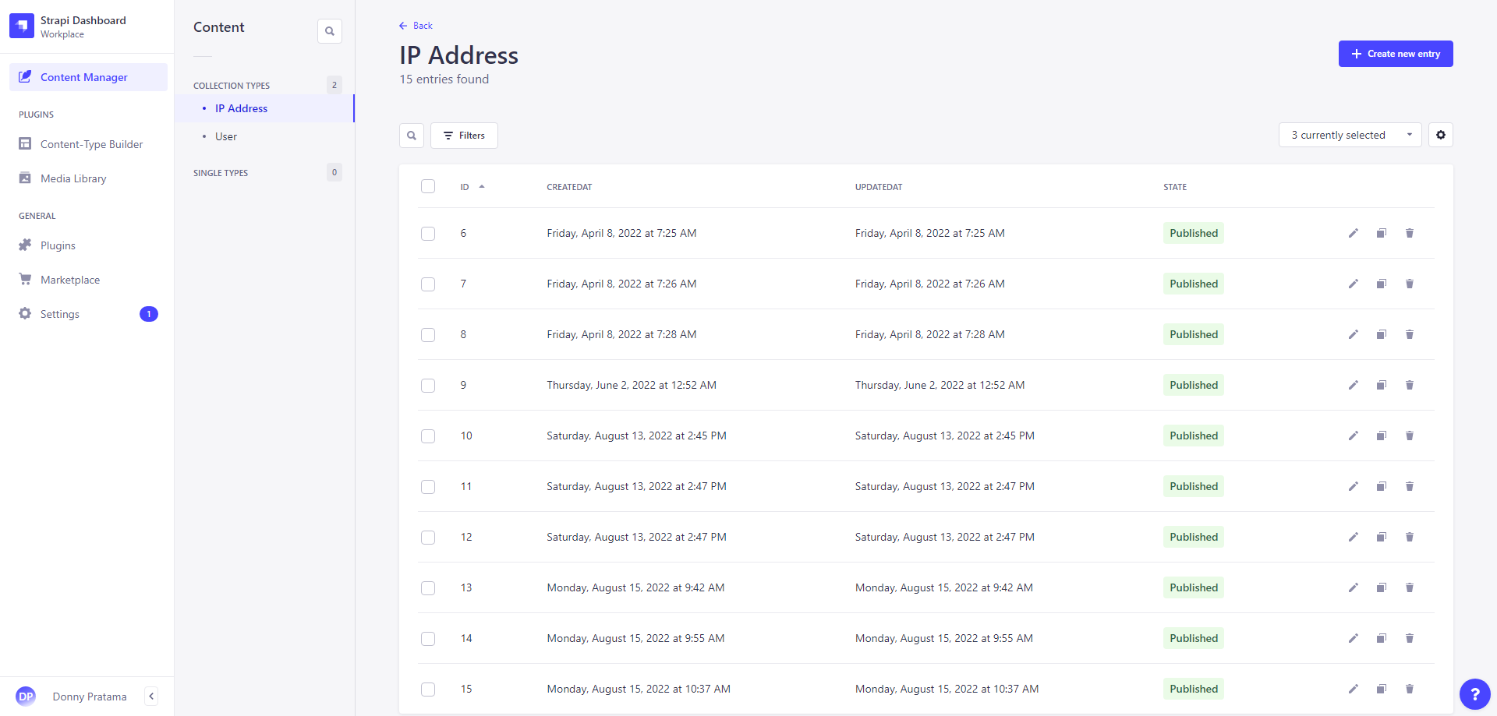Click the edit pencil icon for entry 6
The image size is (1497, 716).
[1353, 233]
